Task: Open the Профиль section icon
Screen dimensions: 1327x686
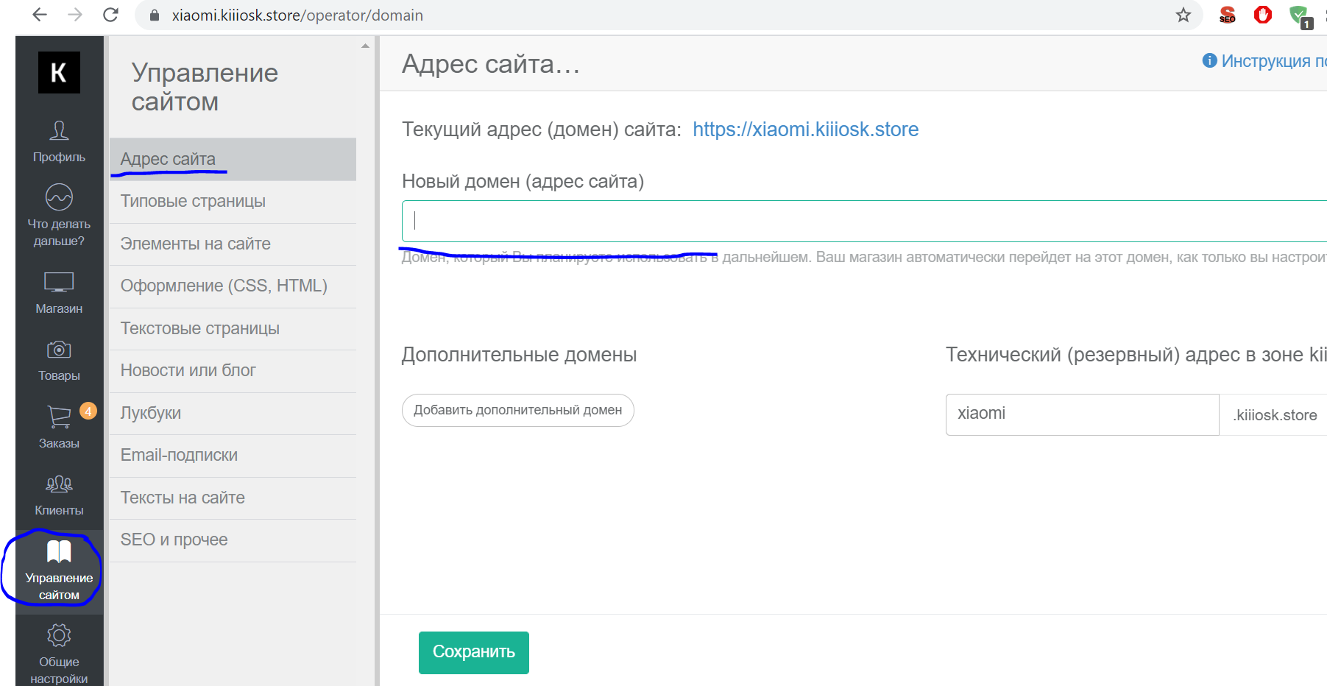Action: (59, 131)
